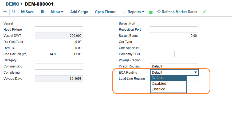Click the Ballast Bonus value field

click(174, 36)
